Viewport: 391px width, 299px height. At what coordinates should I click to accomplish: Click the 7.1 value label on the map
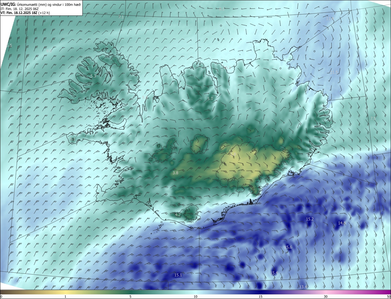pos(121,17)
